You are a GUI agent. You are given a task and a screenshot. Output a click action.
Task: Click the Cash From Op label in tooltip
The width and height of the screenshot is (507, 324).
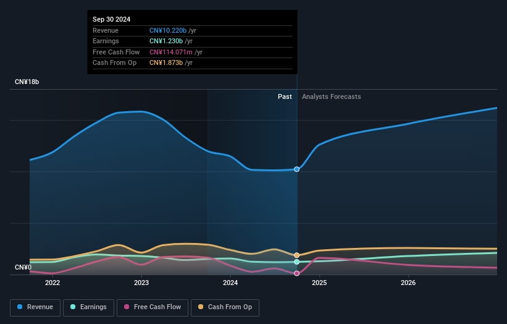[x=114, y=63]
